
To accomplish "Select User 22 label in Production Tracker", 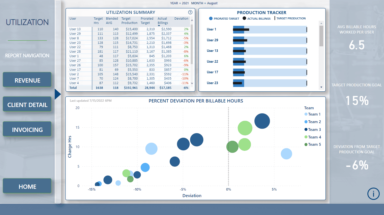I will pyautogui.click(x=212, y=62).
